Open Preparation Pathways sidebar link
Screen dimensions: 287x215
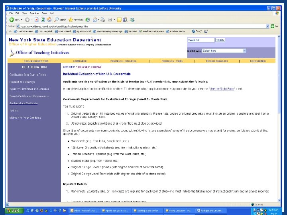(x=22, y=82)
